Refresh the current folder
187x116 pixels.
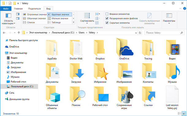[x=140, y=33]
